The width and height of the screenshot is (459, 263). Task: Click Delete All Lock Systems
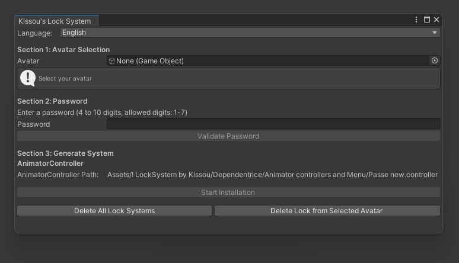[114, 210]
